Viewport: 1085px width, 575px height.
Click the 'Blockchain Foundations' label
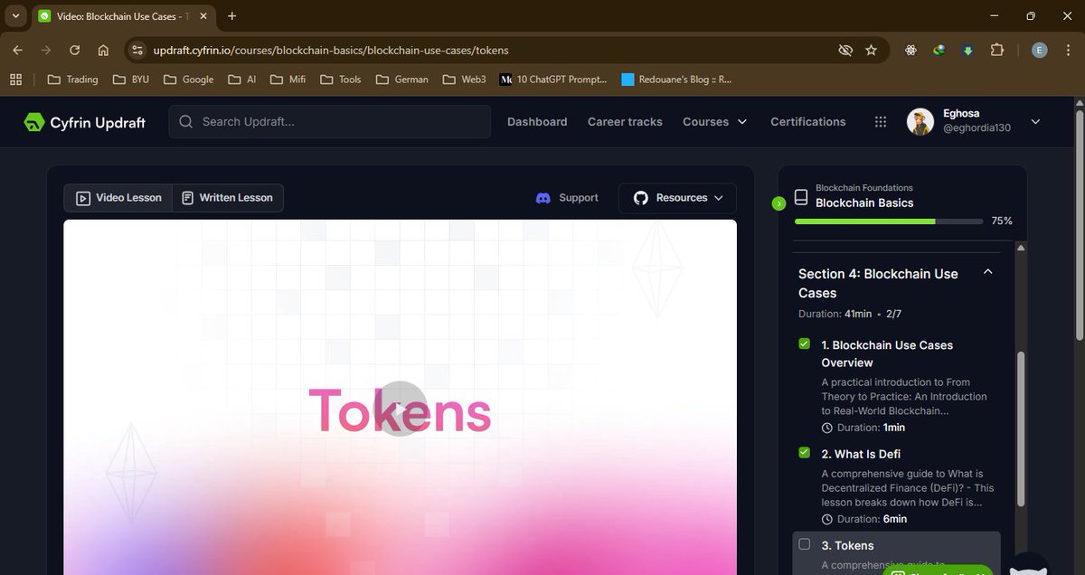point(864,188)
